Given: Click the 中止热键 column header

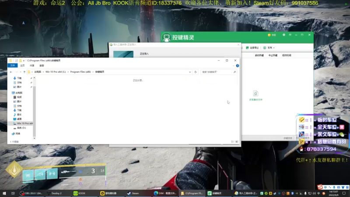Looking at the screenshot, I should coord(273,56).
